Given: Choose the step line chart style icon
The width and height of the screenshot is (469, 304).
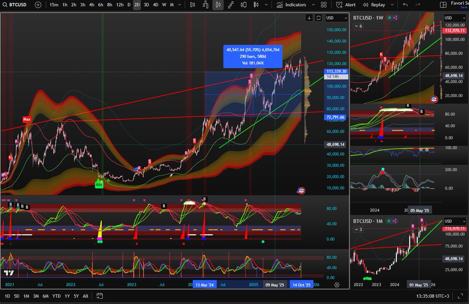Looking at the screenshot, I should (231, 5).
